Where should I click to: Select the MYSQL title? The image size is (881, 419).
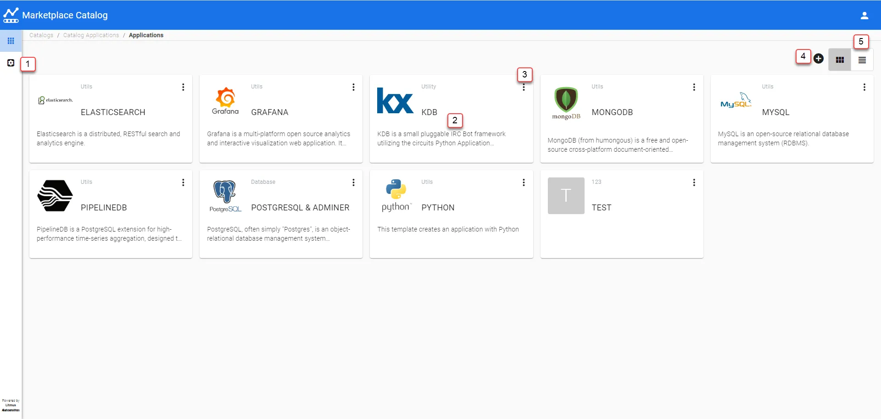775,112
